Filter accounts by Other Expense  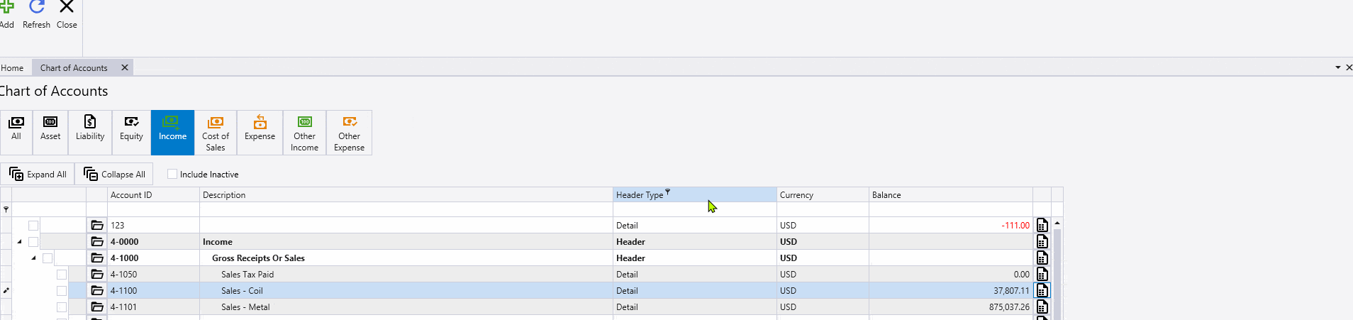coord(349,133)
